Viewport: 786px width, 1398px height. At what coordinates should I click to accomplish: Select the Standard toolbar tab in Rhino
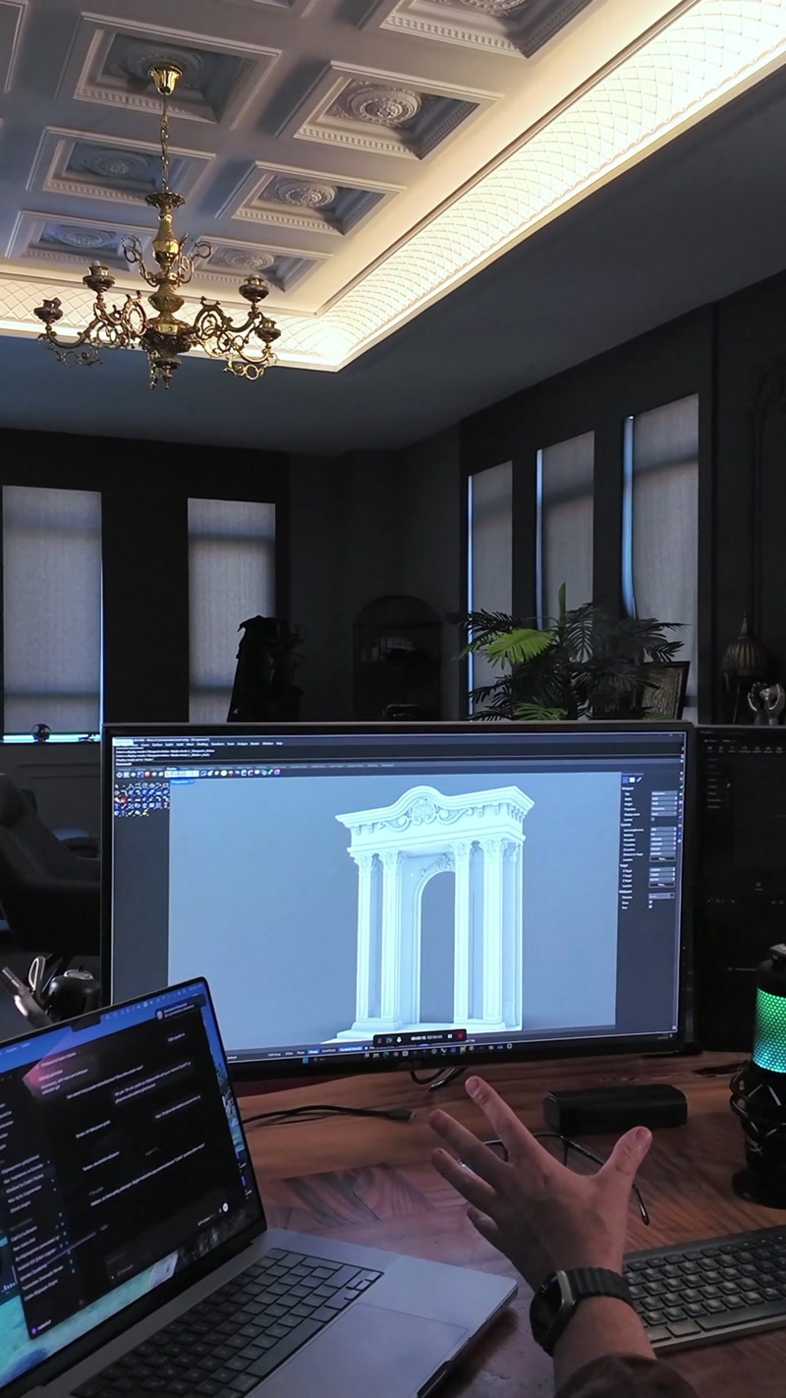point(125,768)
